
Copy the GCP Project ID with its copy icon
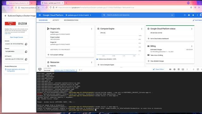[x=26, y=59]
